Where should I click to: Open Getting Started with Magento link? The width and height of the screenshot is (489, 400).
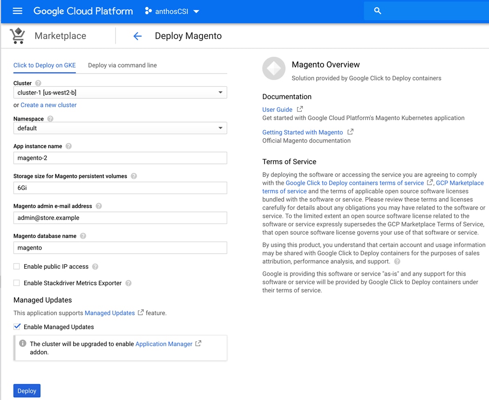(x=303, y=133)
